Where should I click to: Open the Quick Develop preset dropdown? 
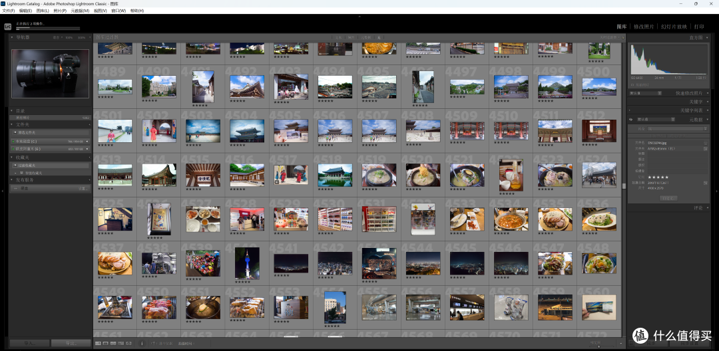pos(646,93)
